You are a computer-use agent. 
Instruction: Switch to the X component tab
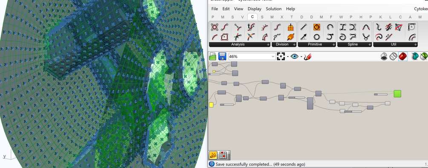pyautogui.click(x=282, y=17)
